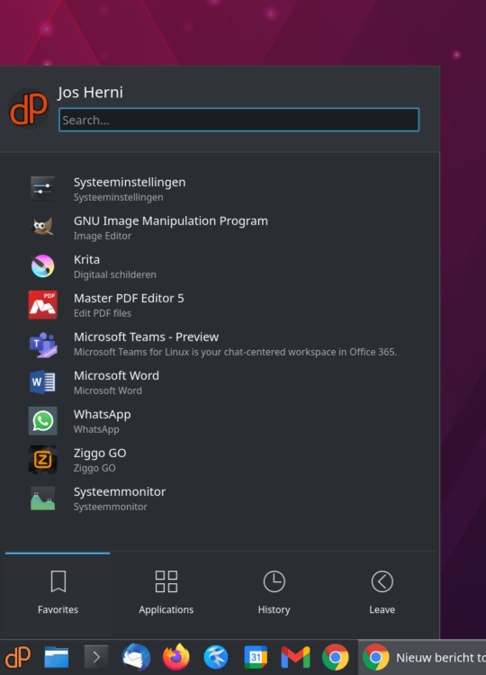Viewport: 486px width, 675px height.
Task: Launch Master PDF Editor 5 icon
Action: pyautogui.click(x=42, y=305)
